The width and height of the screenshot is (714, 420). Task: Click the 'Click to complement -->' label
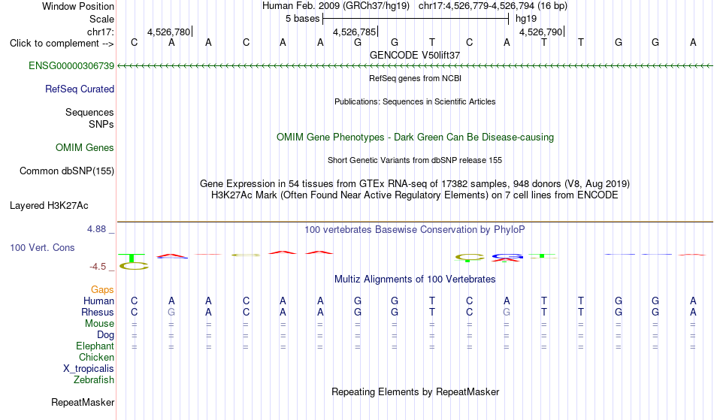(x=62, y=44)
